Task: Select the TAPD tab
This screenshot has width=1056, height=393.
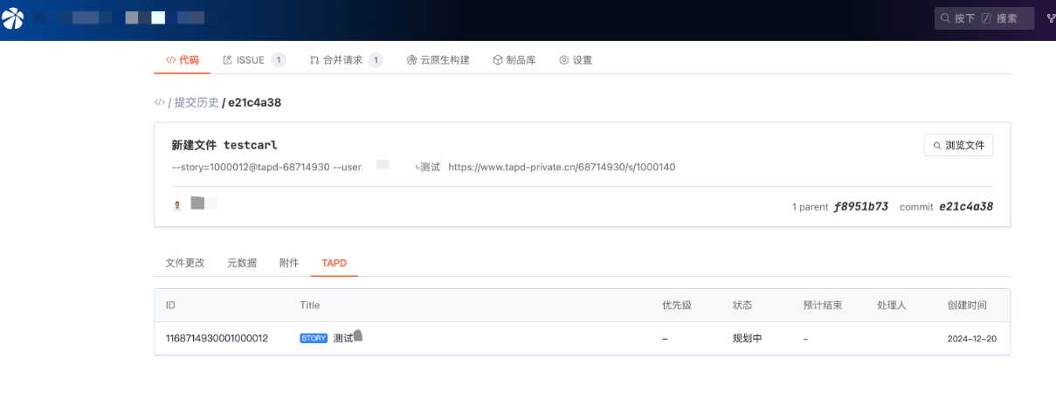Action: tap(334, 263)
